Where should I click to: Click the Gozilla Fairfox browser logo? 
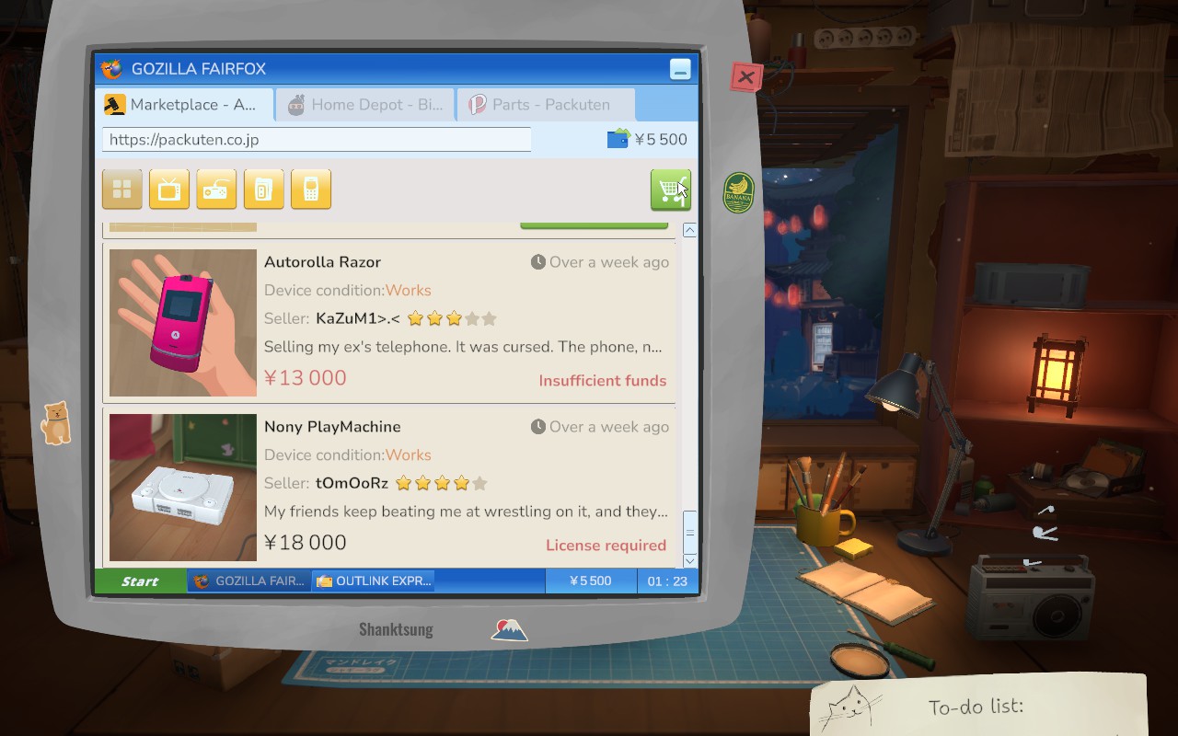[111, 69]
